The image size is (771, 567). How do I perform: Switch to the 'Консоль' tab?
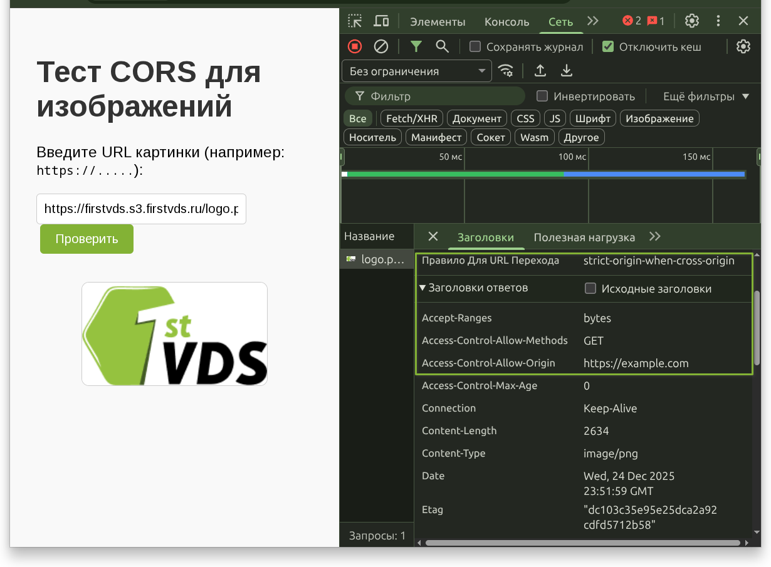tap(506, 22)
